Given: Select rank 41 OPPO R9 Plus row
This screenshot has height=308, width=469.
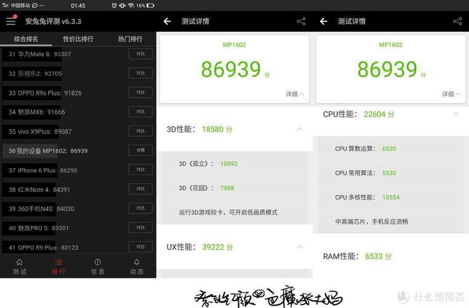Looking at the screenshot, I should (x=78, y=247).
